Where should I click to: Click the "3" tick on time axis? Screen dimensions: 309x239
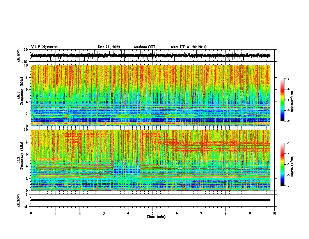[104, 213]
